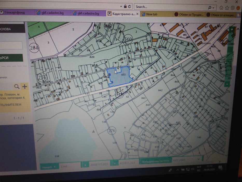Open the search provider dropdown arrow
242x182 pixels.
[213, 8]
